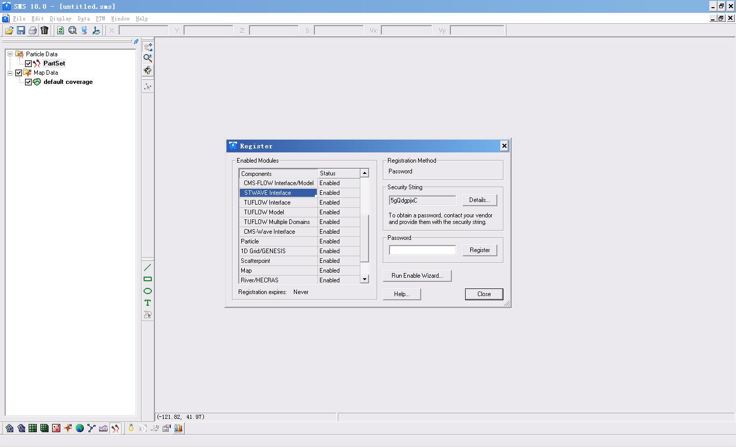Viewport: 736px width, 447px height.
Task: Open the Edit menu
Action: click(37, 18)
